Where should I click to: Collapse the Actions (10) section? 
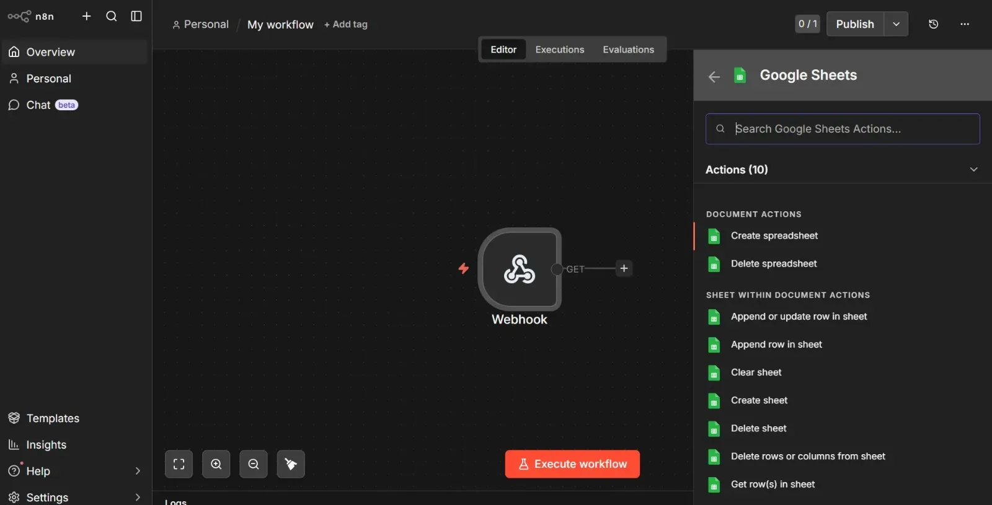click(x=973, y=170)
